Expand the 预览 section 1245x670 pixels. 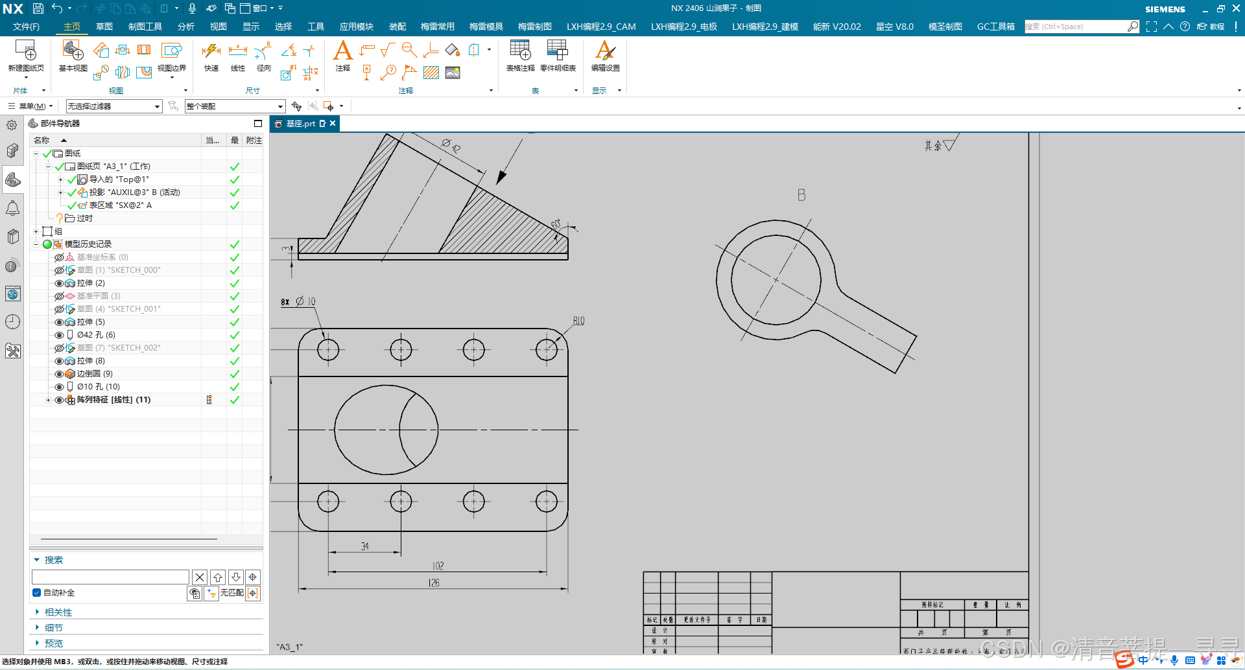(x=38, y=643)
